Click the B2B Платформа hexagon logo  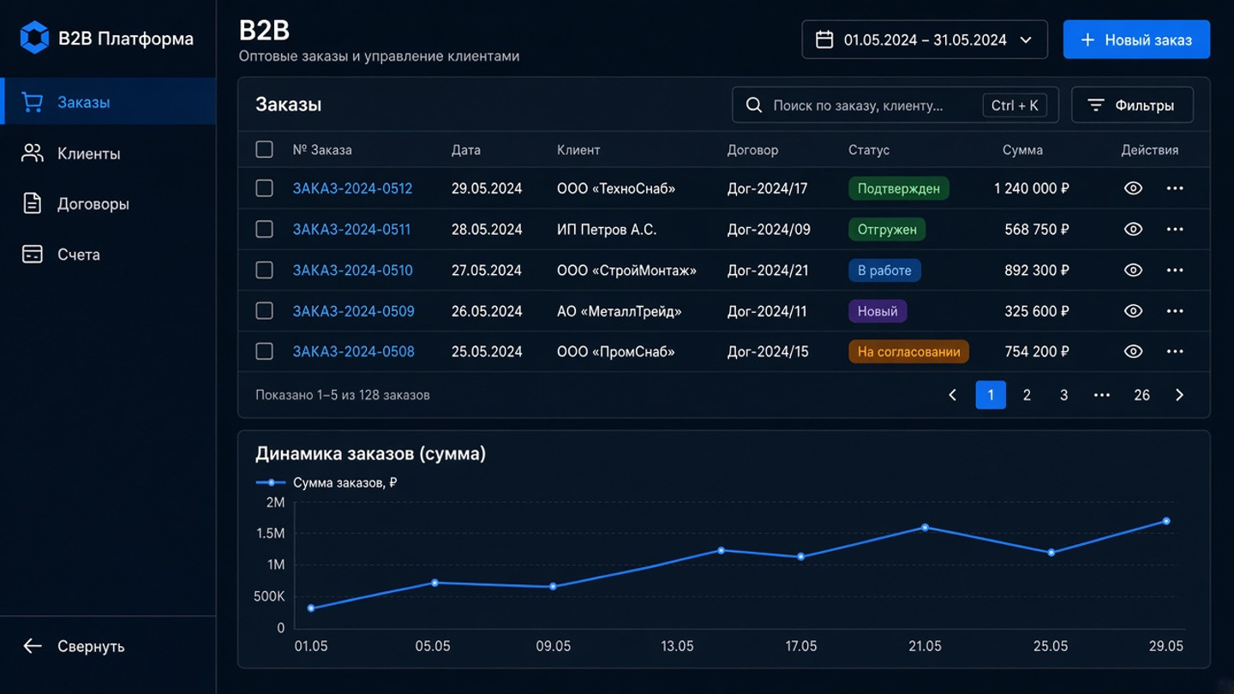(34, 38)
